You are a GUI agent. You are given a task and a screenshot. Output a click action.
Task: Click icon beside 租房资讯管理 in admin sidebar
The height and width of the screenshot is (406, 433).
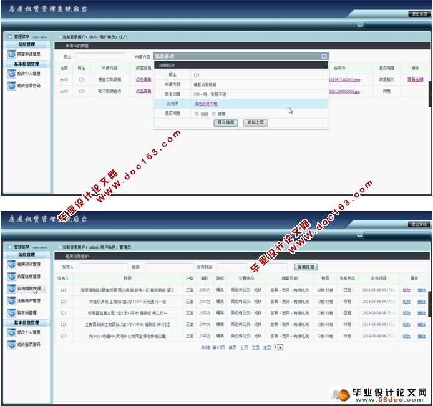11,264
